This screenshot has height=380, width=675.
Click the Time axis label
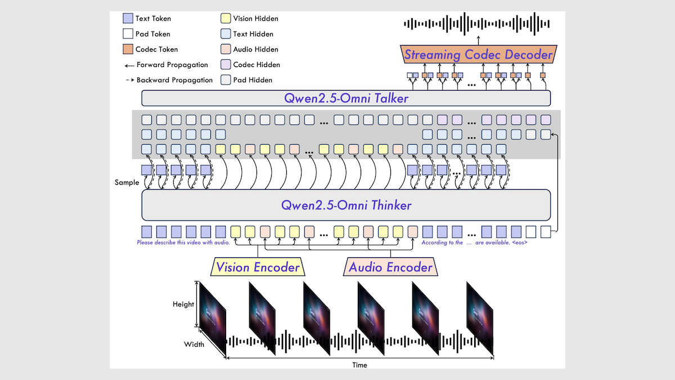(x=359, y=365)
